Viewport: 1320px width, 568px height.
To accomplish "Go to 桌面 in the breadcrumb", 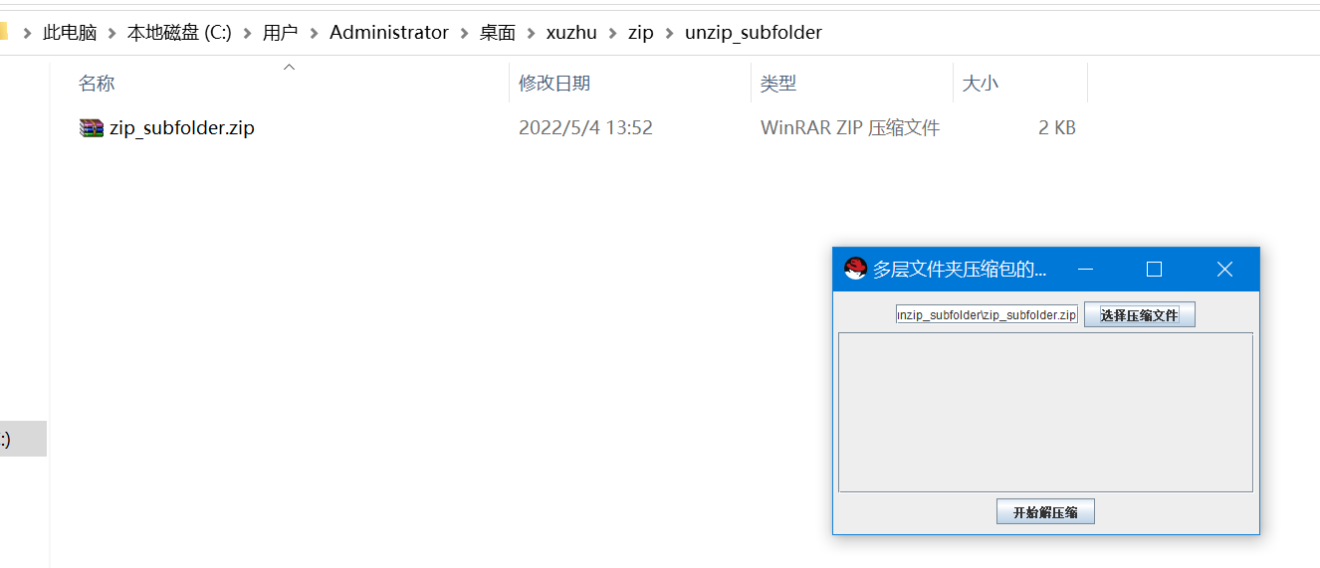I will (498, 33).
